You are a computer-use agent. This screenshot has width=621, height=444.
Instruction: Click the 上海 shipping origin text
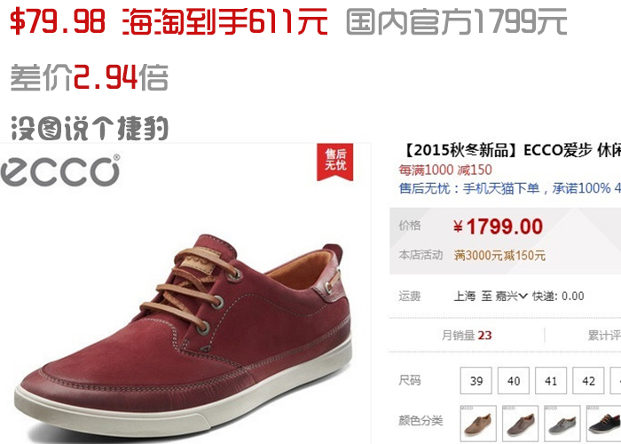[x=465, y=296]
